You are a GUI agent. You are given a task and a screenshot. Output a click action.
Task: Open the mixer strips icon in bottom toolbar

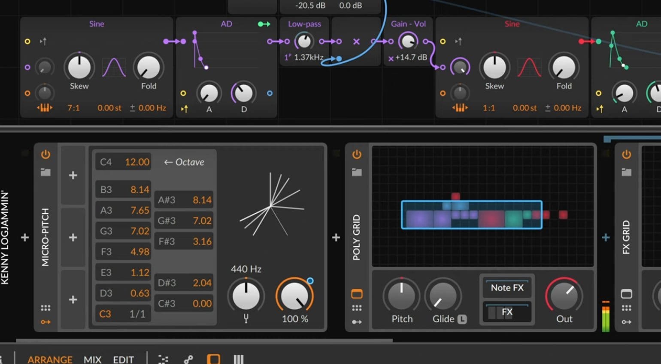point(239,359)
